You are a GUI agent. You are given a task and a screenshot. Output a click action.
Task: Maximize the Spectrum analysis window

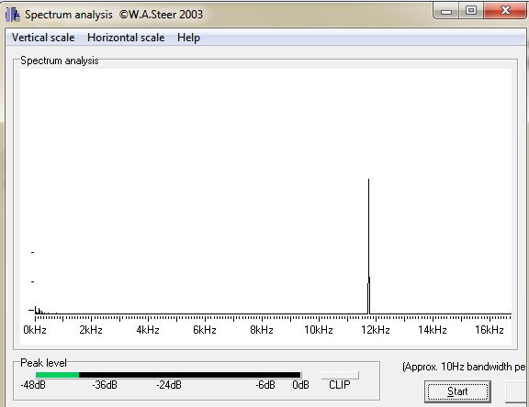[471, 11]
